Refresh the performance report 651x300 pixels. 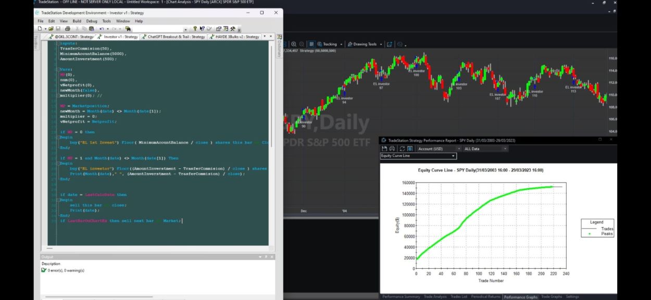(402, 149)
